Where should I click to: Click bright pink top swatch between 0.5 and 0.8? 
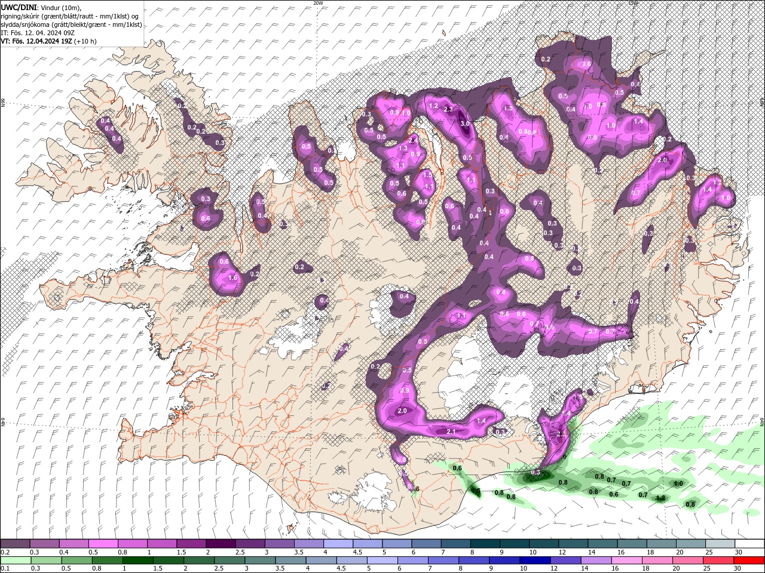point(103,544)
